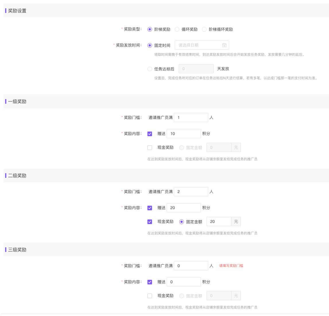329x316 pixels.
Task: Click the calendar icon in date picker
Action: tap(224, 45)
